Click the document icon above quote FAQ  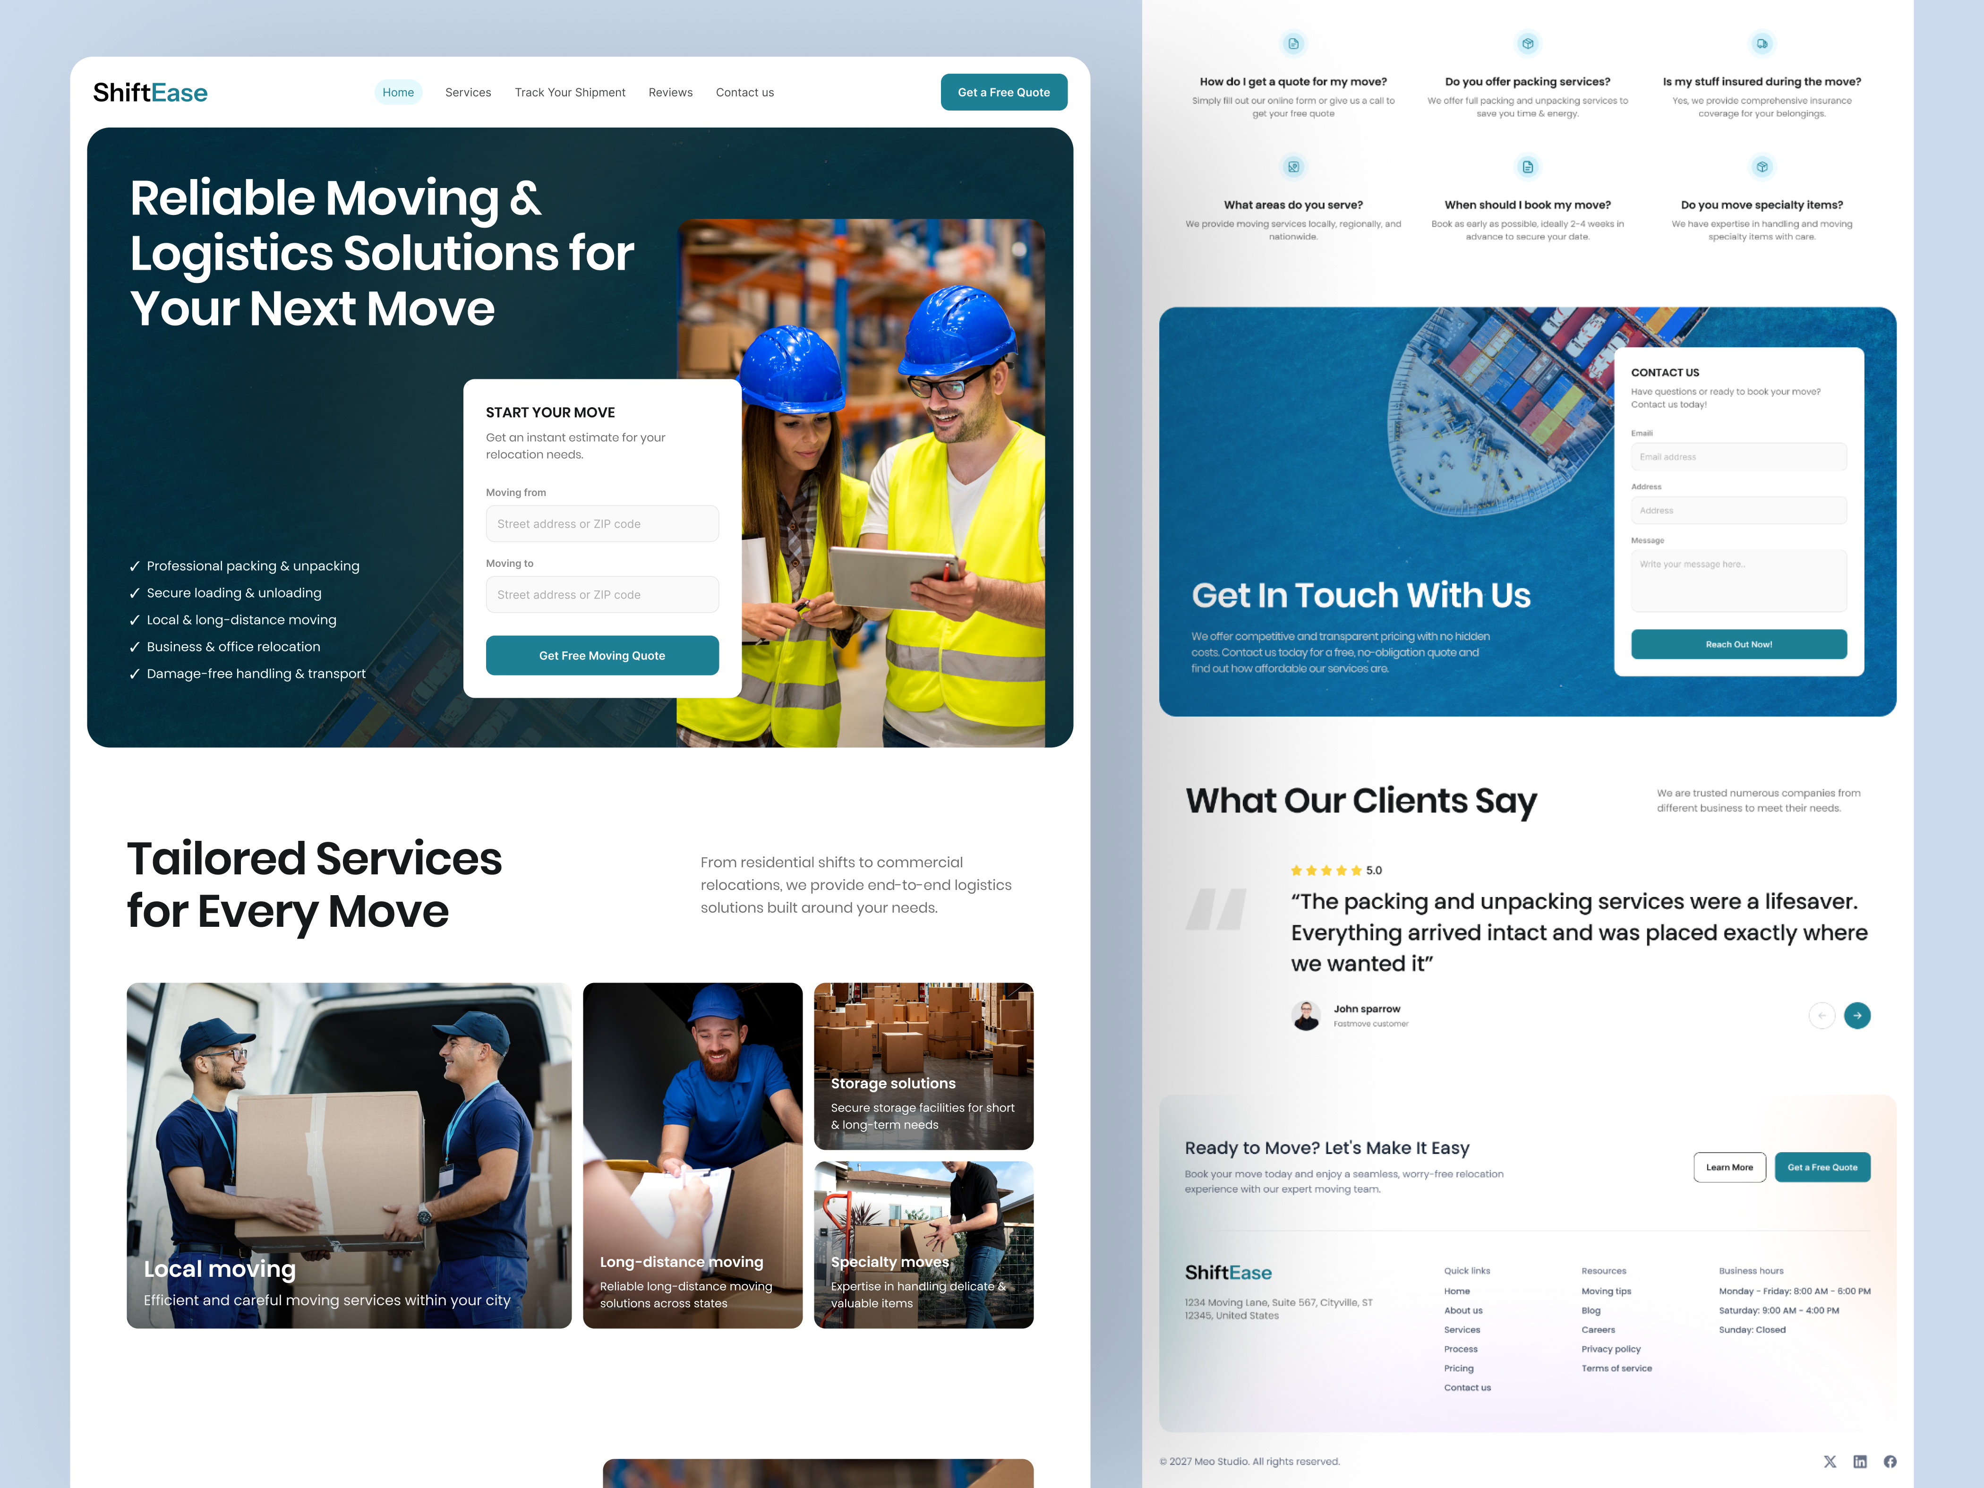[x=1294, y=43]
